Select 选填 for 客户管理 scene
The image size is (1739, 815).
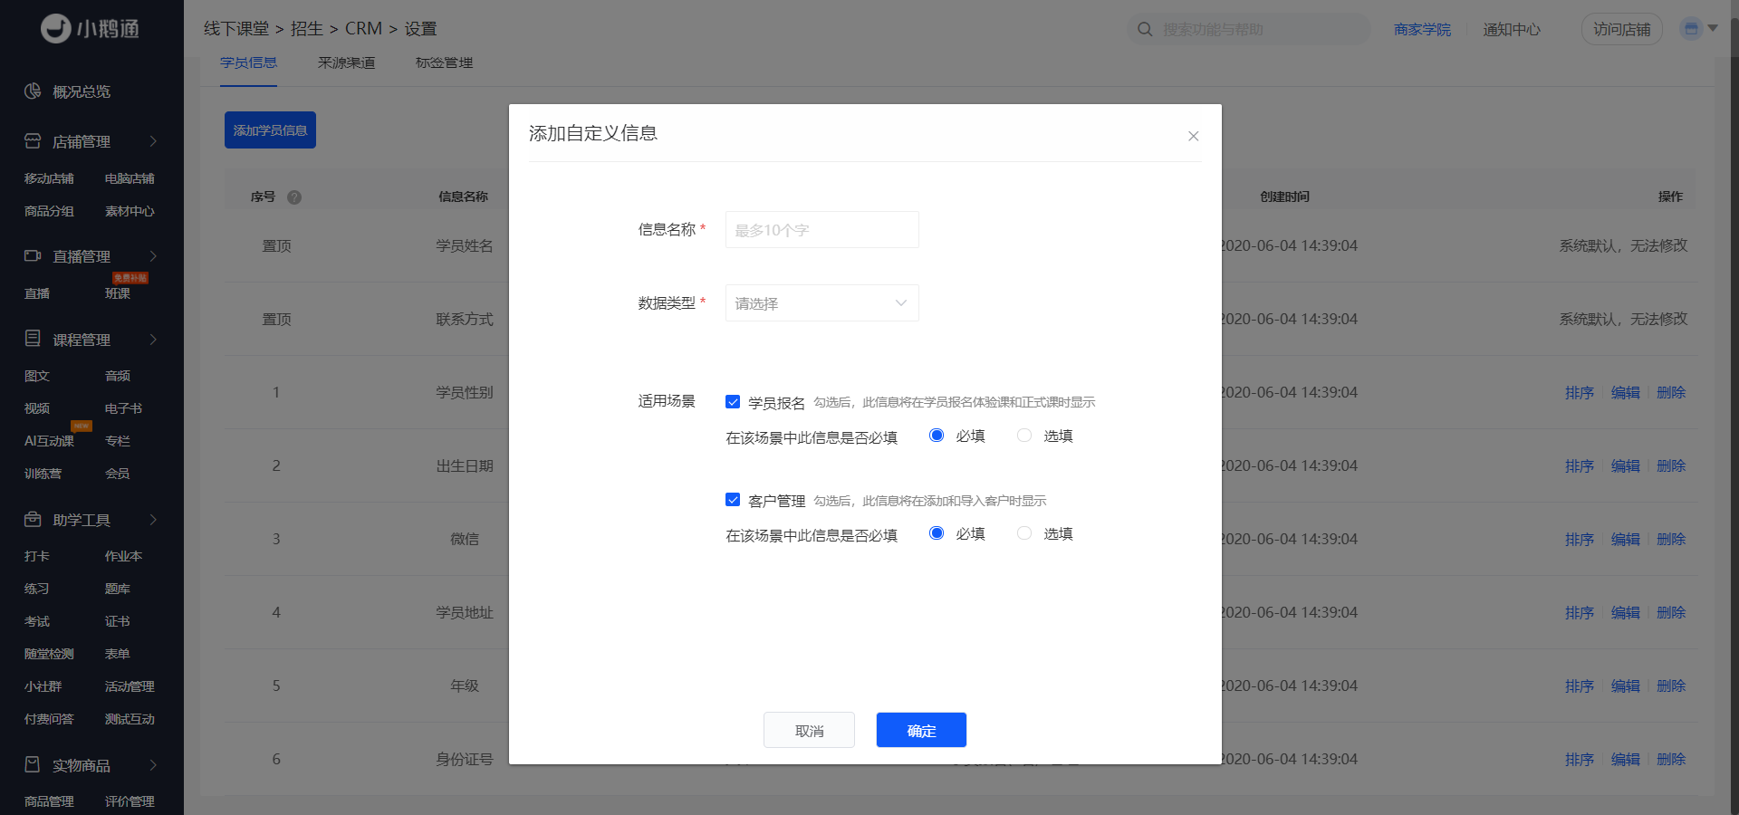(x=1024, y=533)
